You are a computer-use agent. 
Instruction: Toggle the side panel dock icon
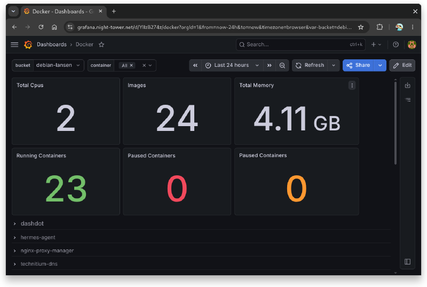click(407, 262)
